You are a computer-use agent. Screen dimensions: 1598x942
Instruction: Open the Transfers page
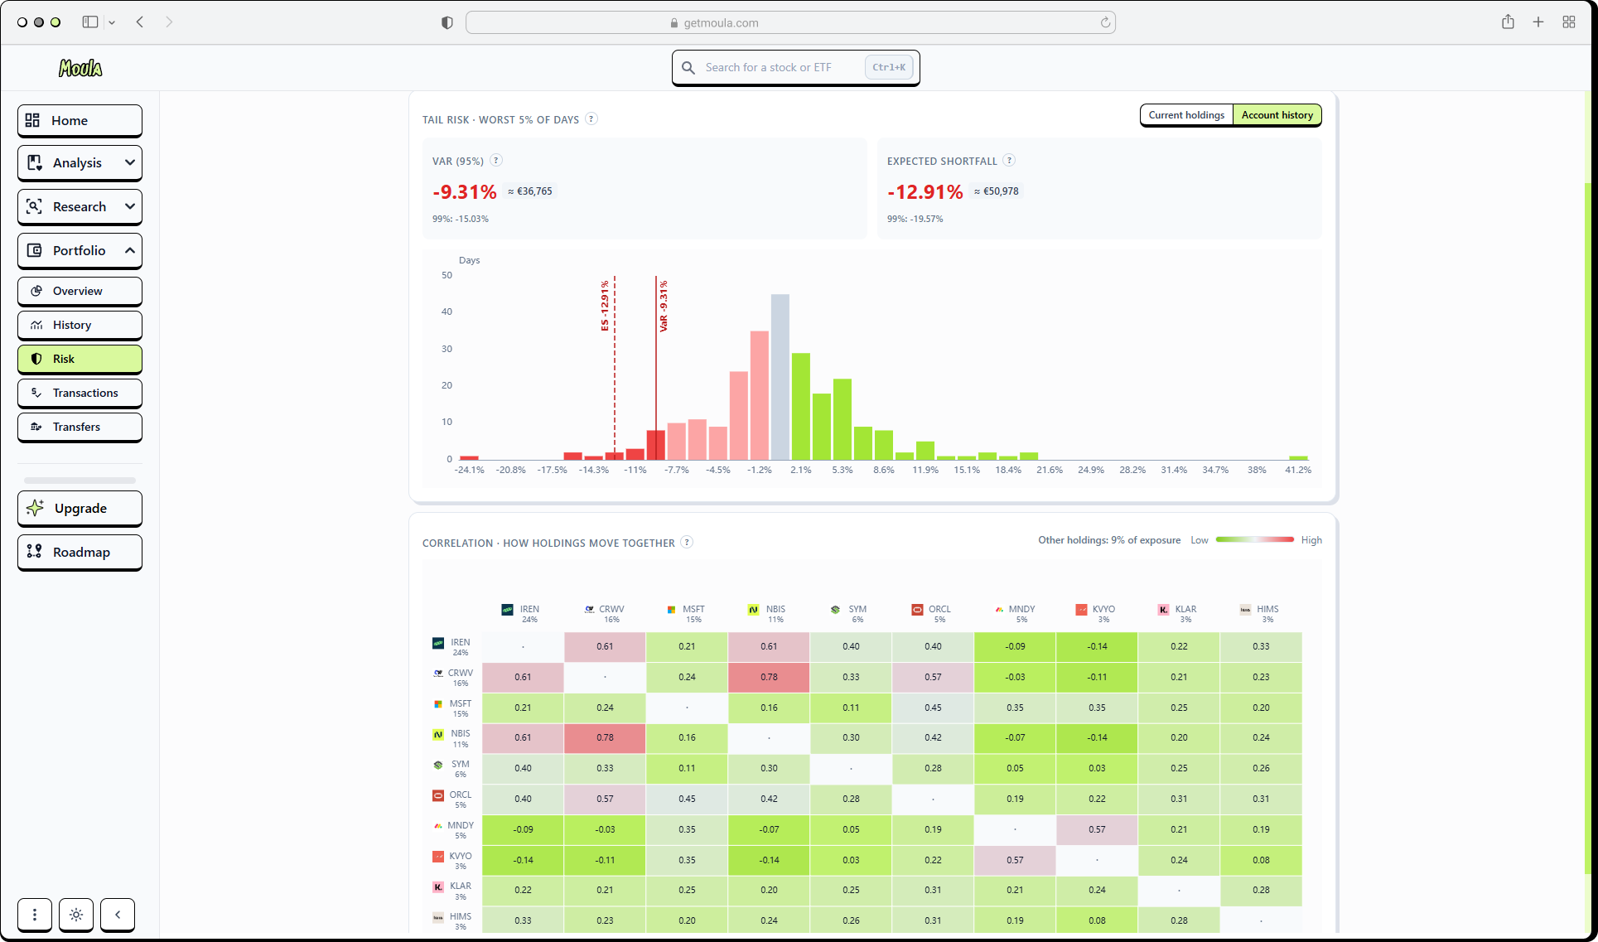(x=80, y=427)
